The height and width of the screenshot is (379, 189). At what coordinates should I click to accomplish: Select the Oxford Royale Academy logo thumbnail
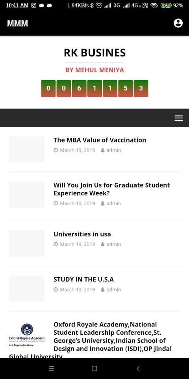27,334
